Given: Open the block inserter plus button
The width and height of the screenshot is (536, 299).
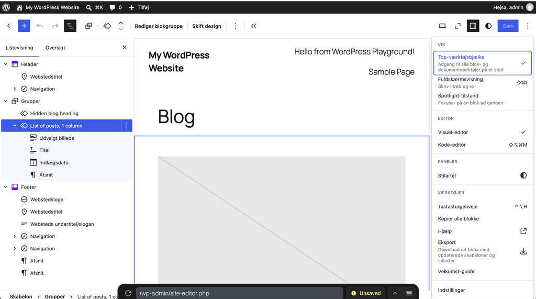Looking at the screenshot, I should [24, 26].
